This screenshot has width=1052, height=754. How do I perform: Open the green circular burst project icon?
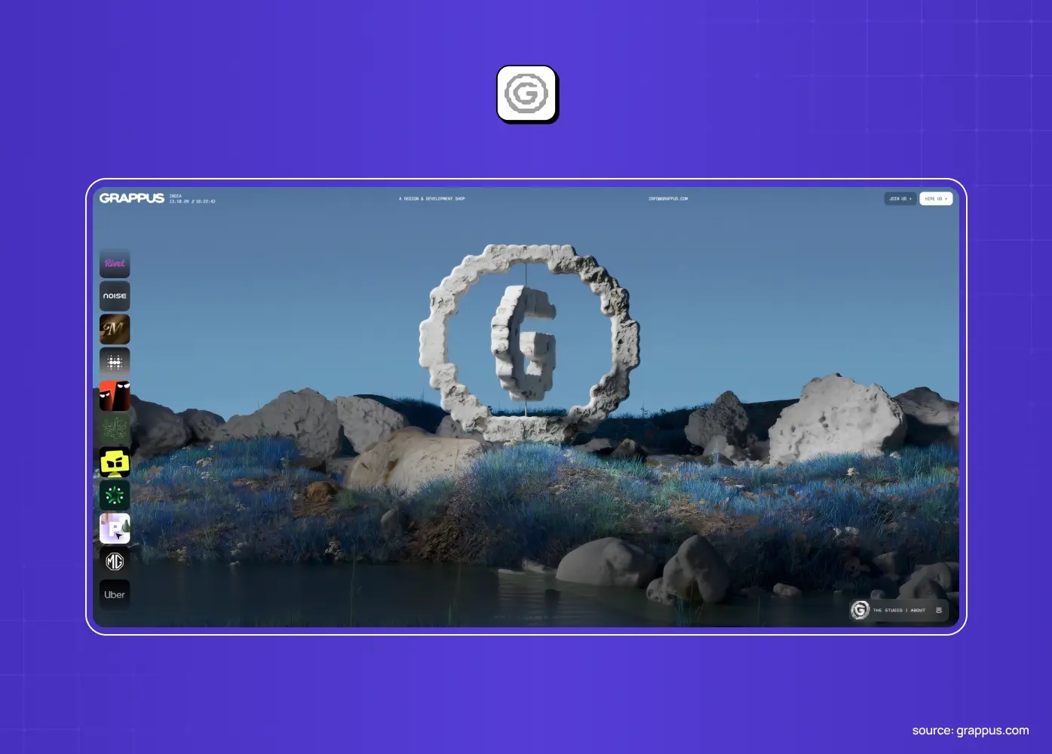click(115, 495)
